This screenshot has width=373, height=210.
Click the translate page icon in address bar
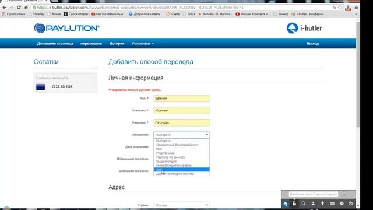pyautogui.click(x=334, y=8)
